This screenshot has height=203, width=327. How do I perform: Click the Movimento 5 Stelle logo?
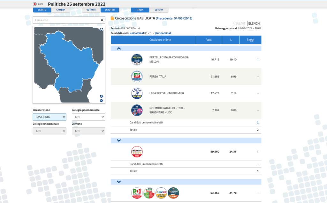(x=137, y=152)
